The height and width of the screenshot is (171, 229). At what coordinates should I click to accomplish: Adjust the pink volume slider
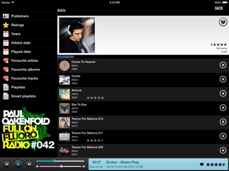coord(60,166)
